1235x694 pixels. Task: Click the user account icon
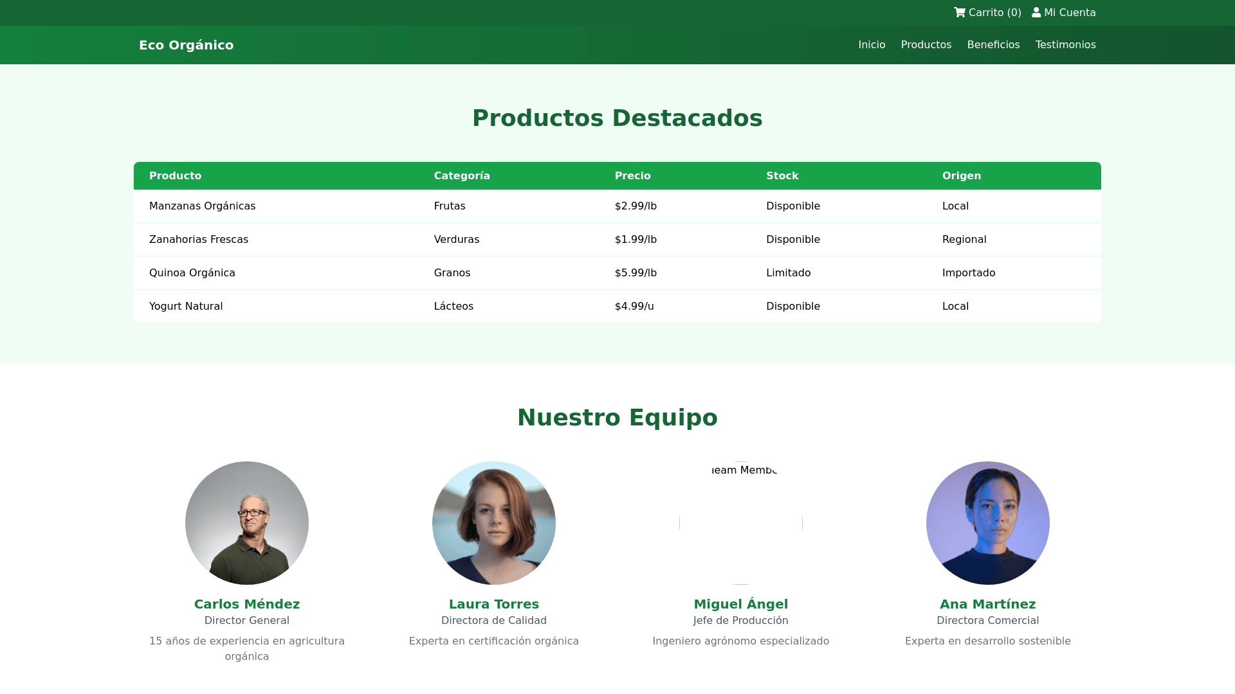pos(1036,13)
